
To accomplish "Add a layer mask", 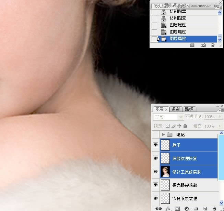I will click(177, 208).
